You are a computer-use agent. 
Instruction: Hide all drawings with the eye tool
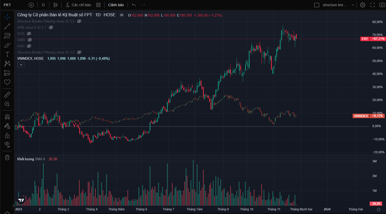click(x=7, y=145)
